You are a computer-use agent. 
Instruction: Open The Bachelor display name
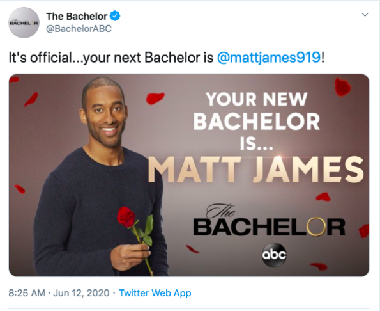coord(77,16)
